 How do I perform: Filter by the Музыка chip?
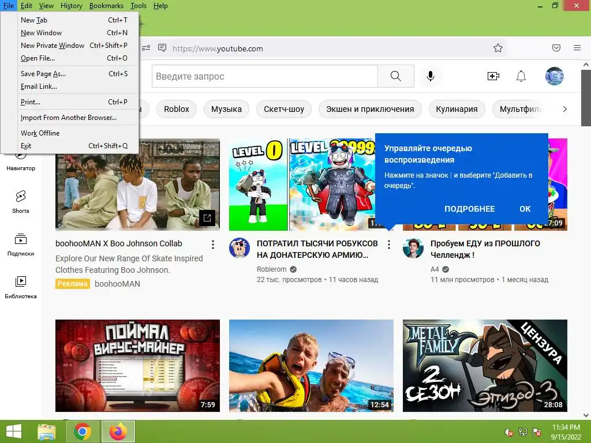click(x=226, y=109)
